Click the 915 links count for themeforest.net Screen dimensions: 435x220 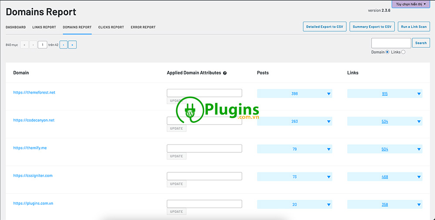(385, 94)
